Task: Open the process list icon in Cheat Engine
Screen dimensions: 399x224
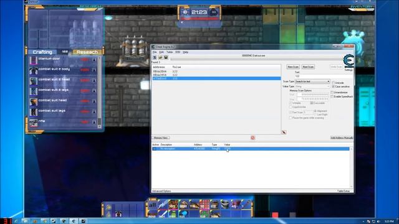Action: pos(155,57)
